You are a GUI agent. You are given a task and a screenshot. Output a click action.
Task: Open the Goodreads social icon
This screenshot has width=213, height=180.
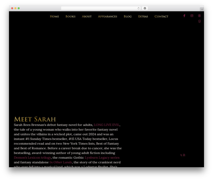point(199,21)
